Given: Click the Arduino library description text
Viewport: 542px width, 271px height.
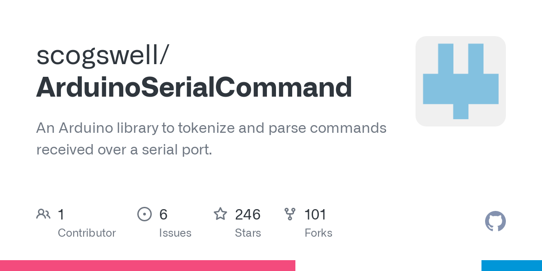Looking at the screenshot, I should point(211,139).
